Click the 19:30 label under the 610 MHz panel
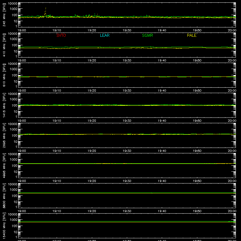The width and height of the screenshot is (241, 241). [x=127, y=91]
